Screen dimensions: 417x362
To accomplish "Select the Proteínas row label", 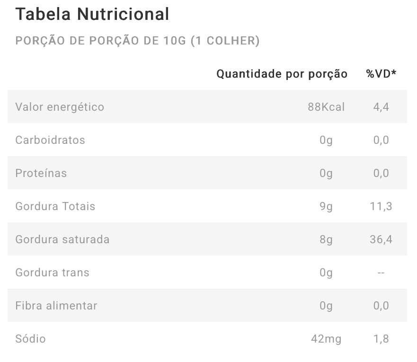I will (x=41, y=173).
